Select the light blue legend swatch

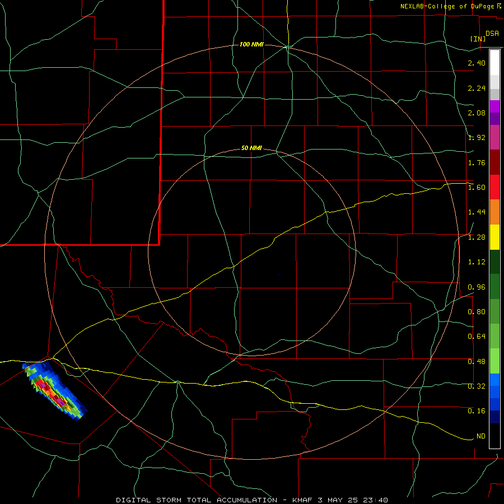(494, 380)
